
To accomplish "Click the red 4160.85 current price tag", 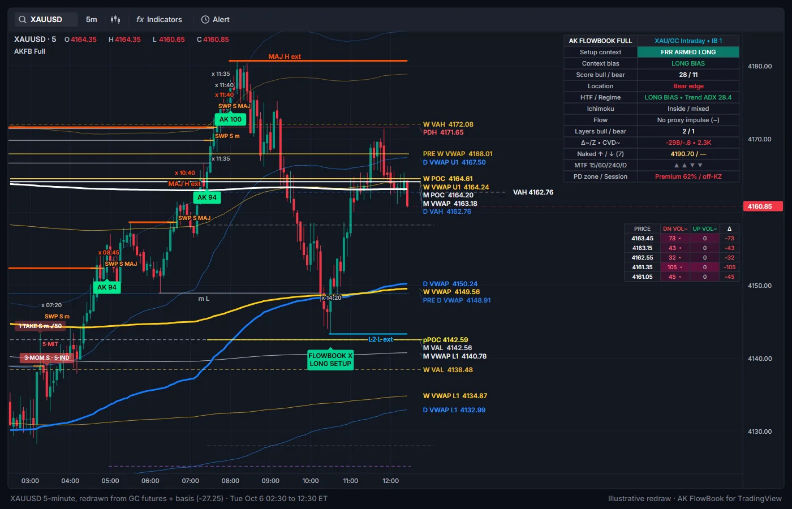I will coord(763,206).
